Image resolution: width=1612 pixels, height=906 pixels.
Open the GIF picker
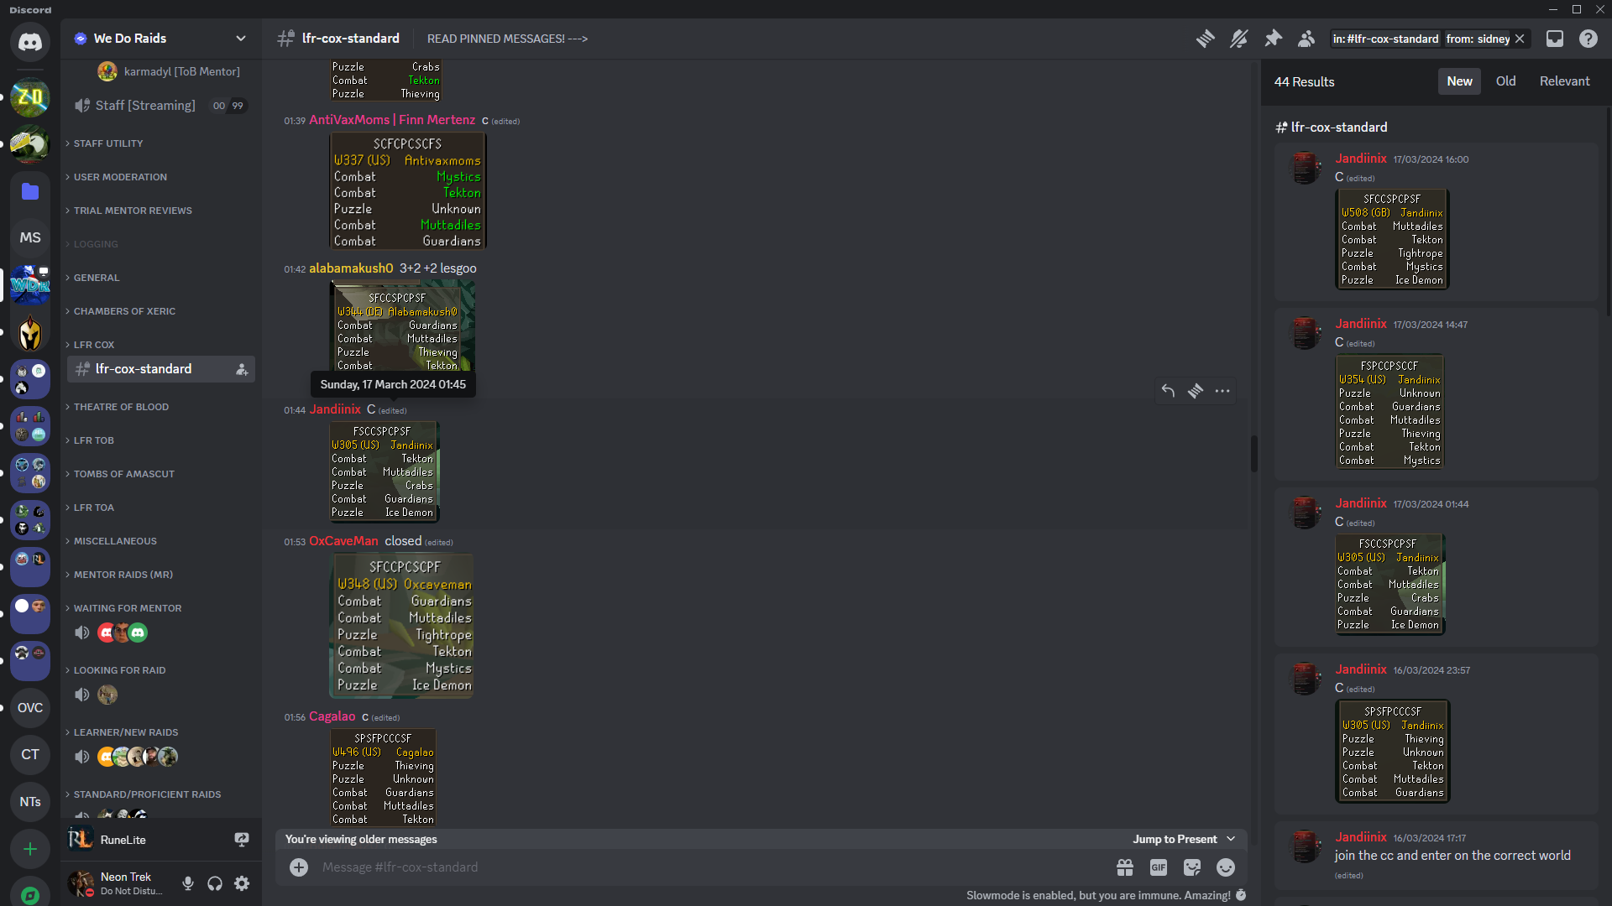click(x=1159, y=867)
